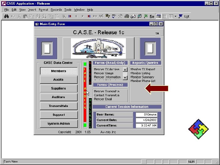The image size is (220, 165).
Task: Open the Format menu
Action: [x=43, y=10]
